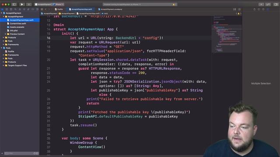Go forward in editor history

49,9
